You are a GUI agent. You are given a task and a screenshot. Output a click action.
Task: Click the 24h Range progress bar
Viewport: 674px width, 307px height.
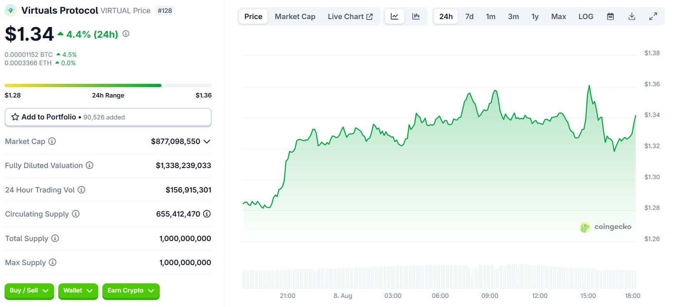(x=108, y=85)
